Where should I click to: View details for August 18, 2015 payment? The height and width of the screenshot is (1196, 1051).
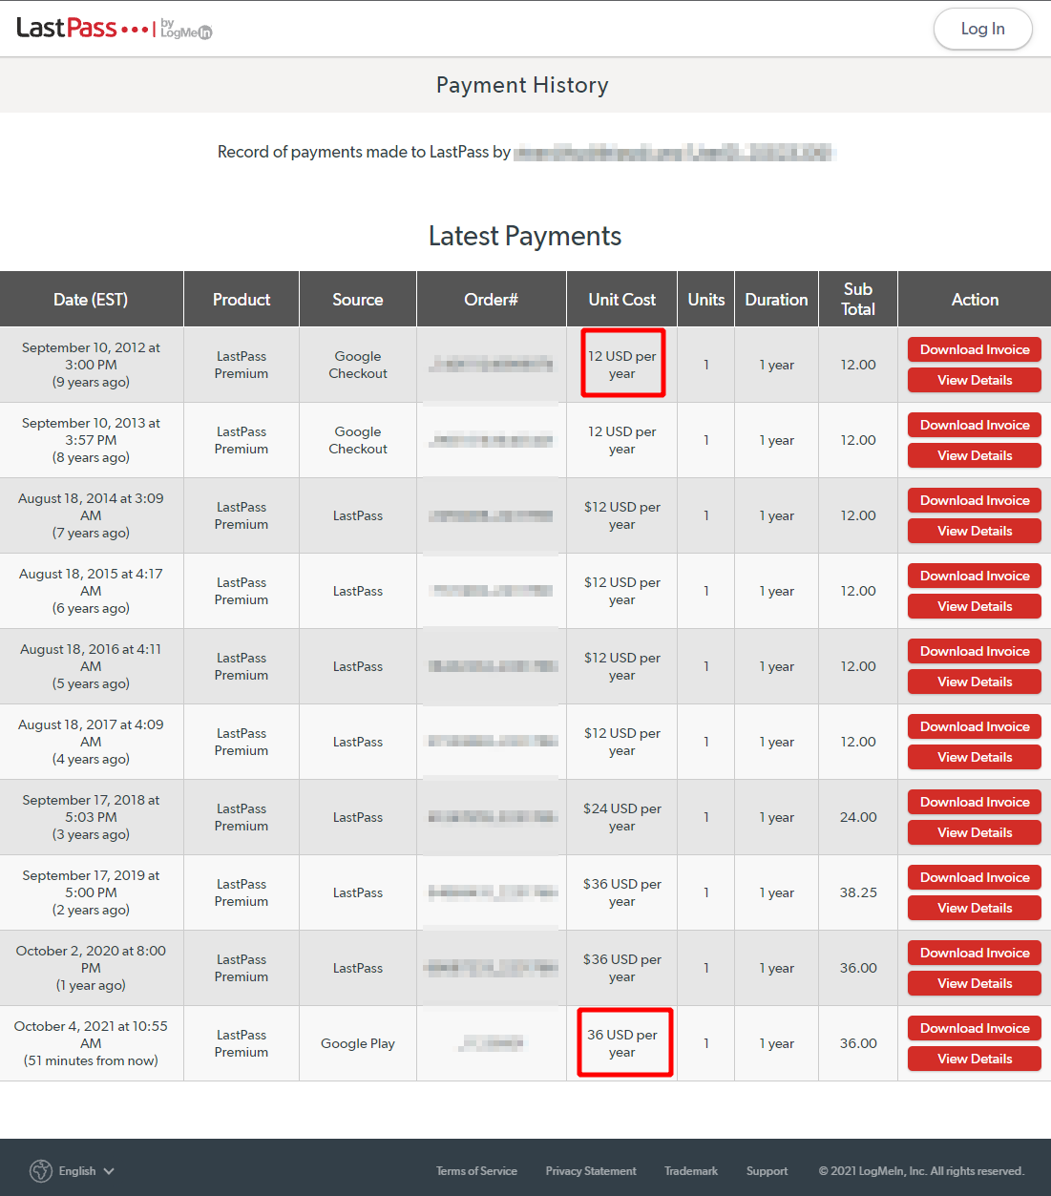(x=975, y=606)
